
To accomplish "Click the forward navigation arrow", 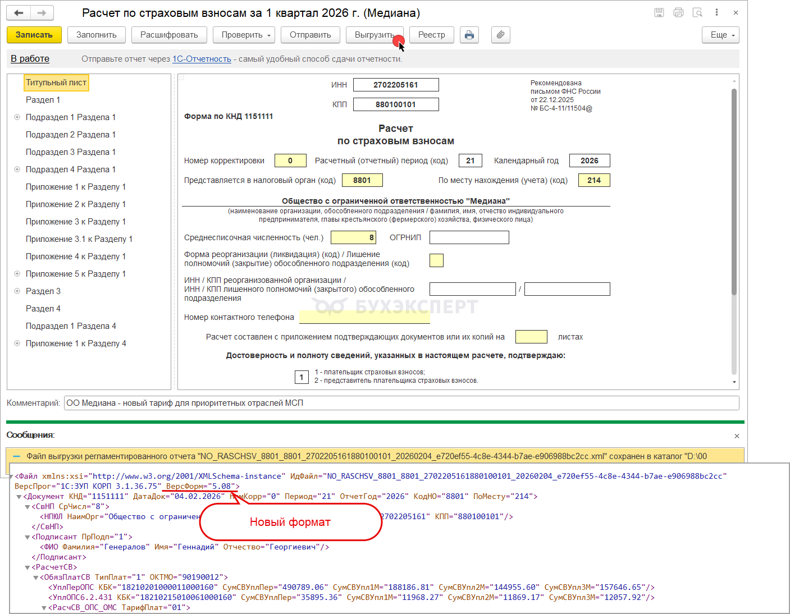I will pos(42,13).
